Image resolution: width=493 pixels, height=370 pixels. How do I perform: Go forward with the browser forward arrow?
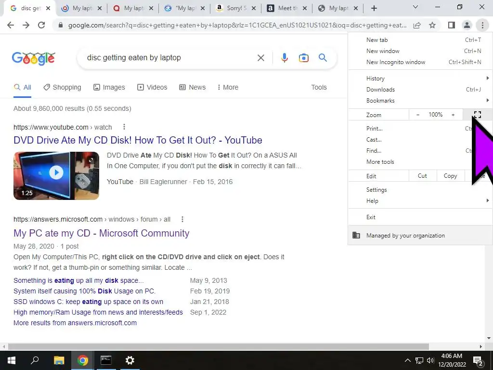pos(26,25)
